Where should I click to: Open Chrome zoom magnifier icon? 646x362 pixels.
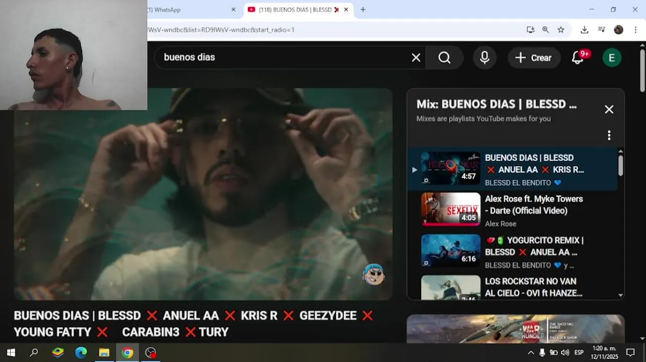click(x=545, y=30)
